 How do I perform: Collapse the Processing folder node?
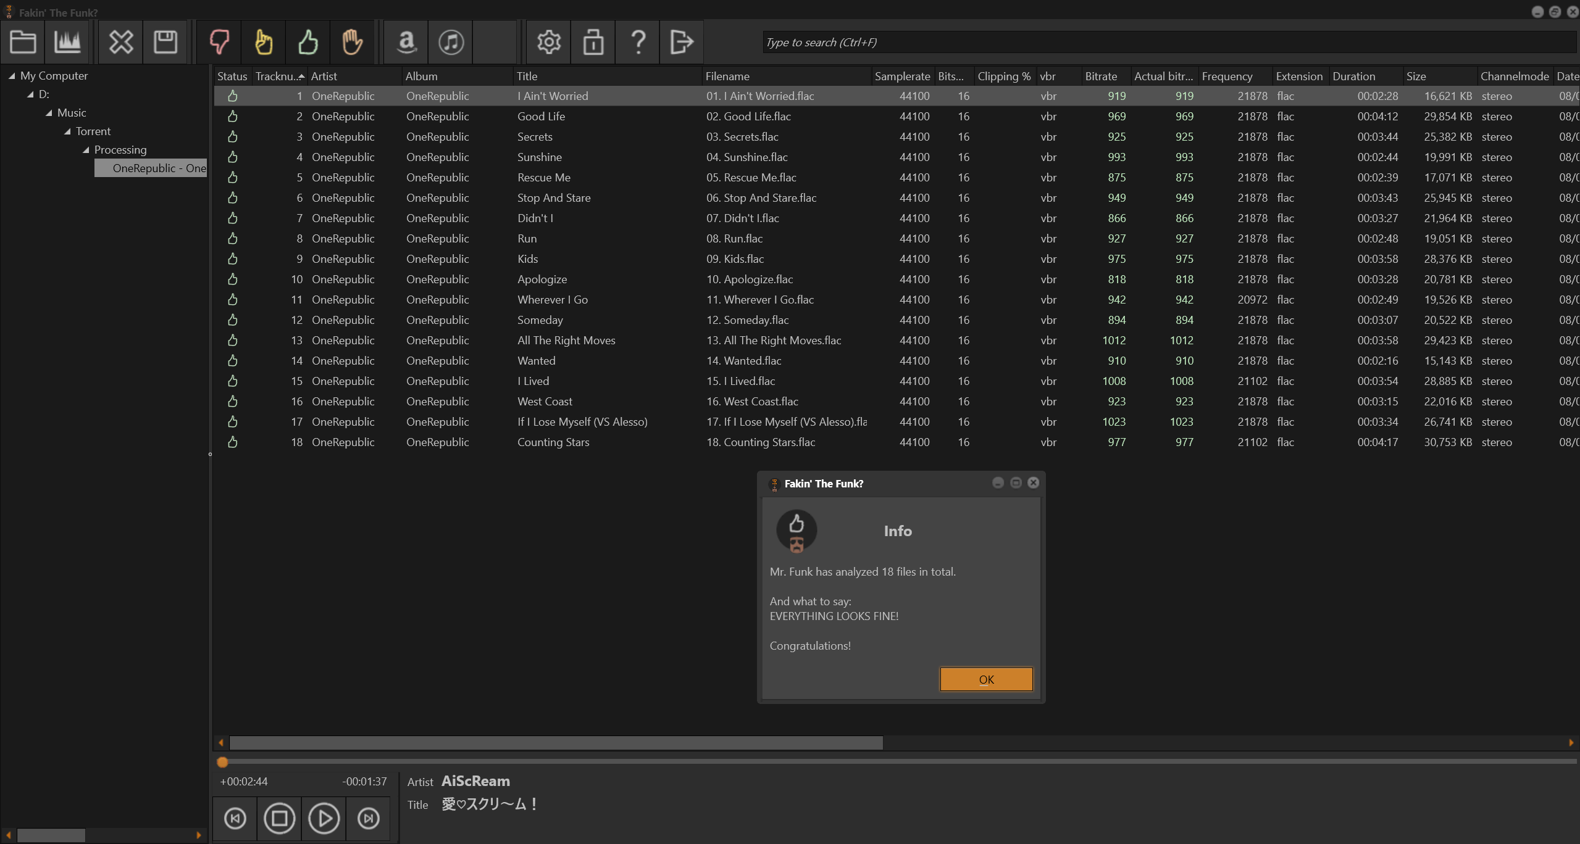(x=86, y=150)
